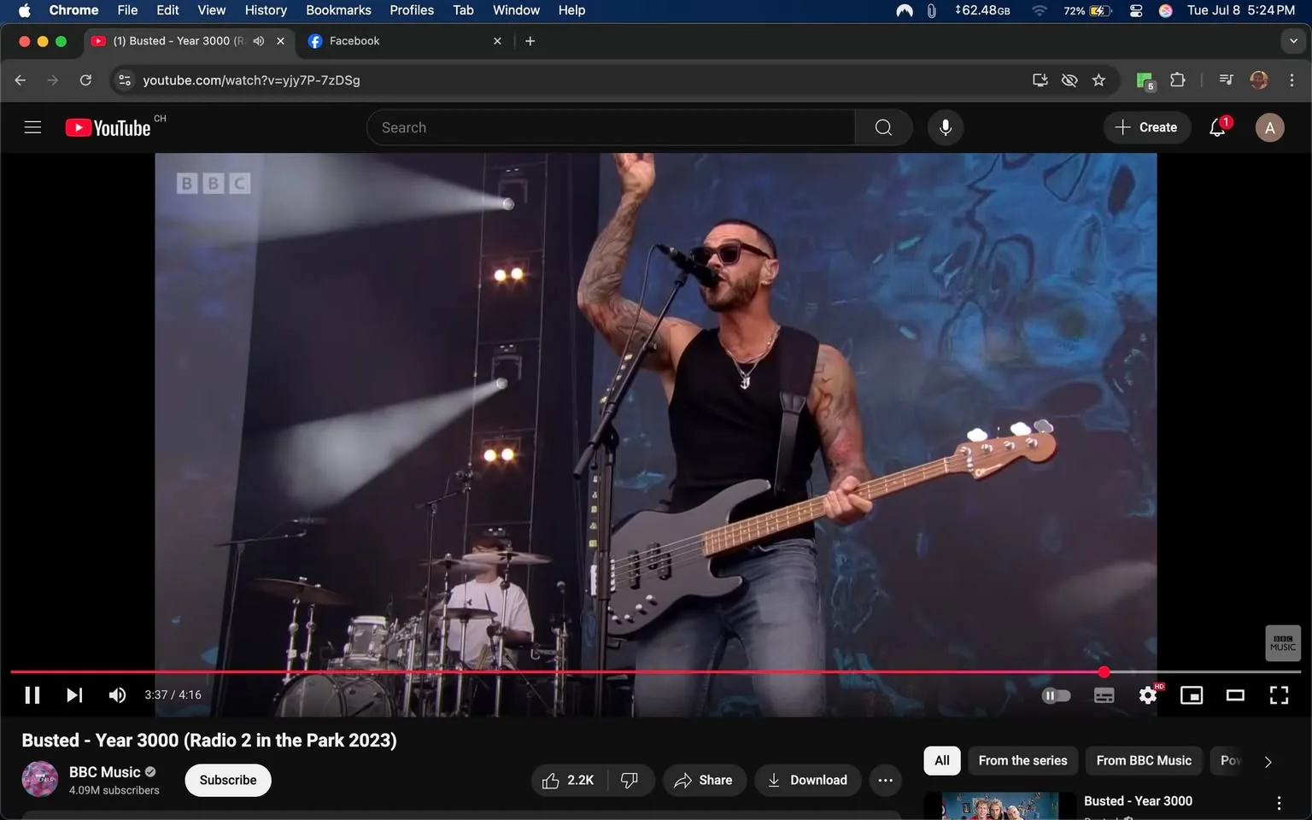Open the video settings gear

[1147, 694]
